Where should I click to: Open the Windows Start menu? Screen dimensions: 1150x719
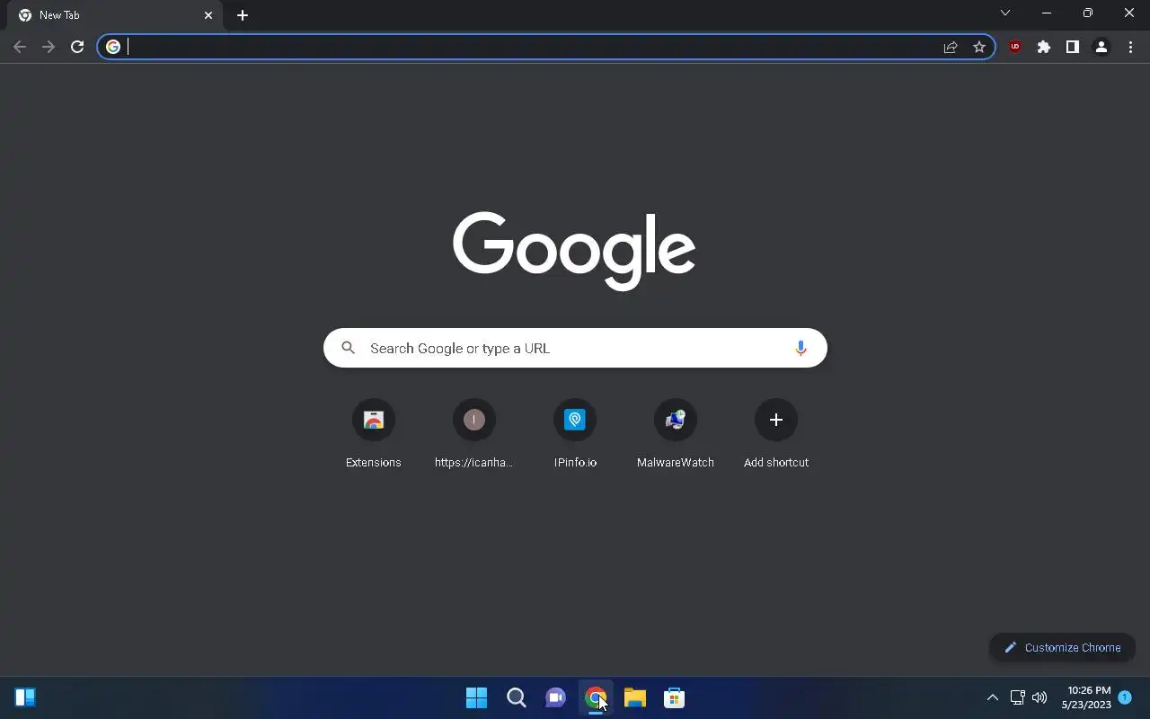click(x=476, y=697)
